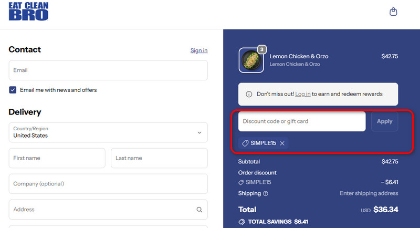Viewport: 420px width, 228px height.
Task: Focus the Email input field
Action: 108,70
